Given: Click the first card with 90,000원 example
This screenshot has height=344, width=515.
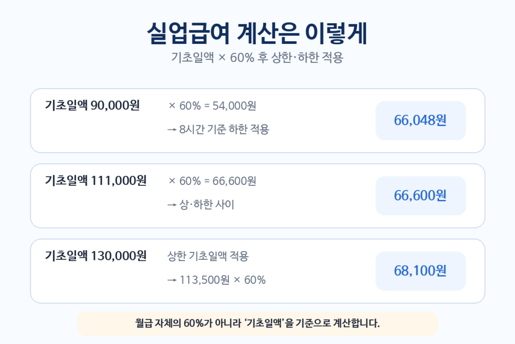Looking at the screenshot, I should click(x=257, y=120).
